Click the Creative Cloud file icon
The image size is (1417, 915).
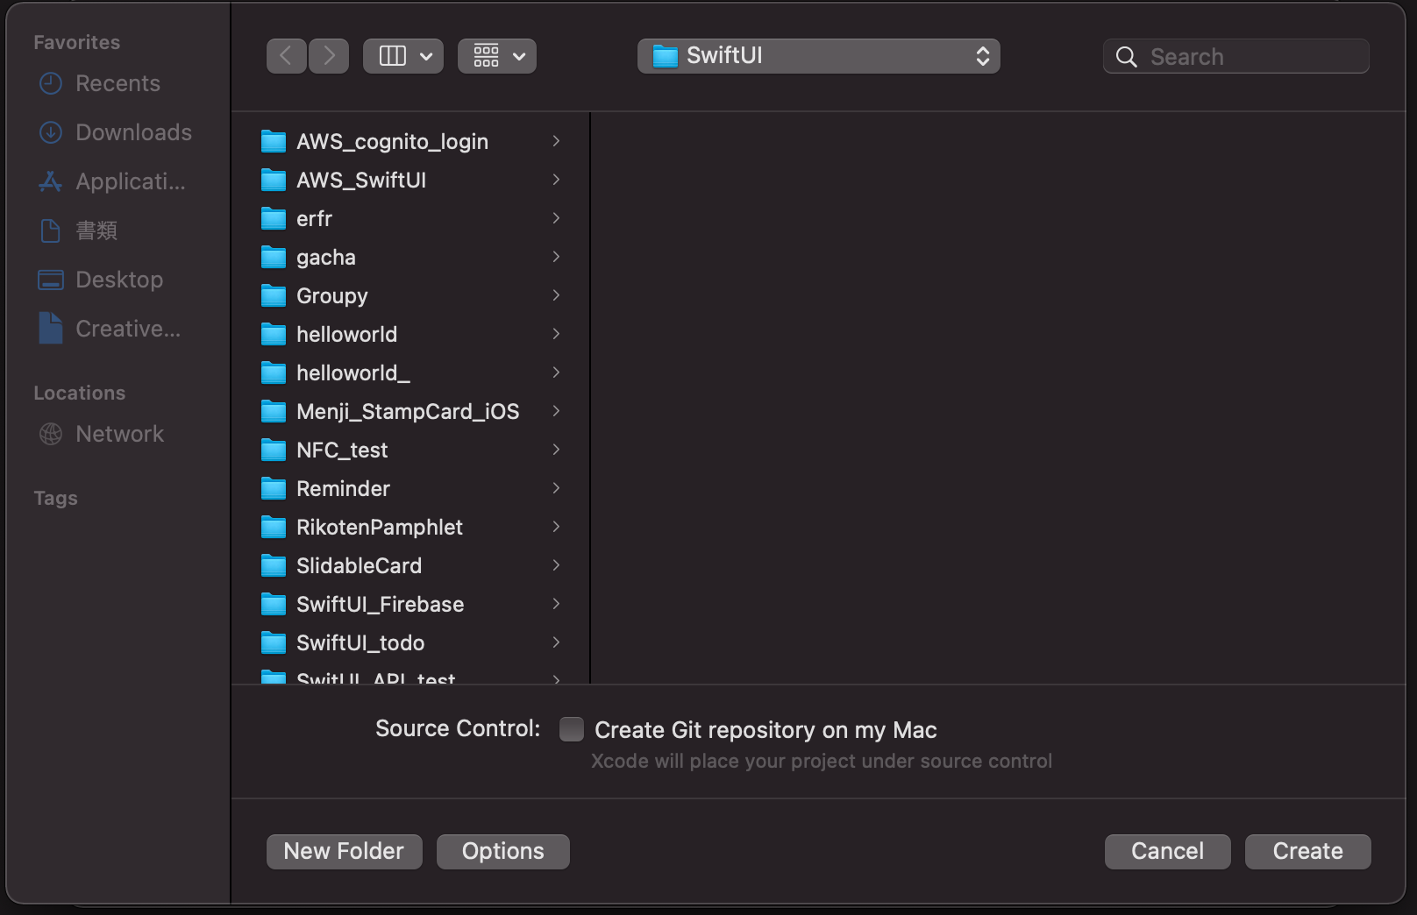click(51, 329)
